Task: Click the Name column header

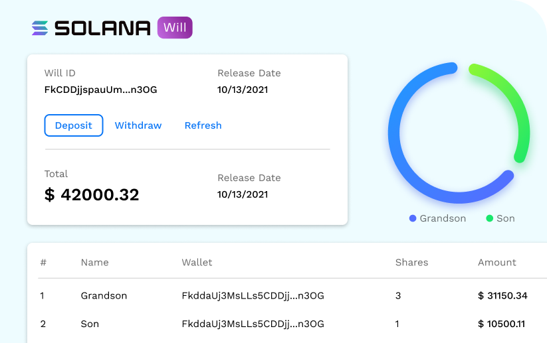Action: 94,262
